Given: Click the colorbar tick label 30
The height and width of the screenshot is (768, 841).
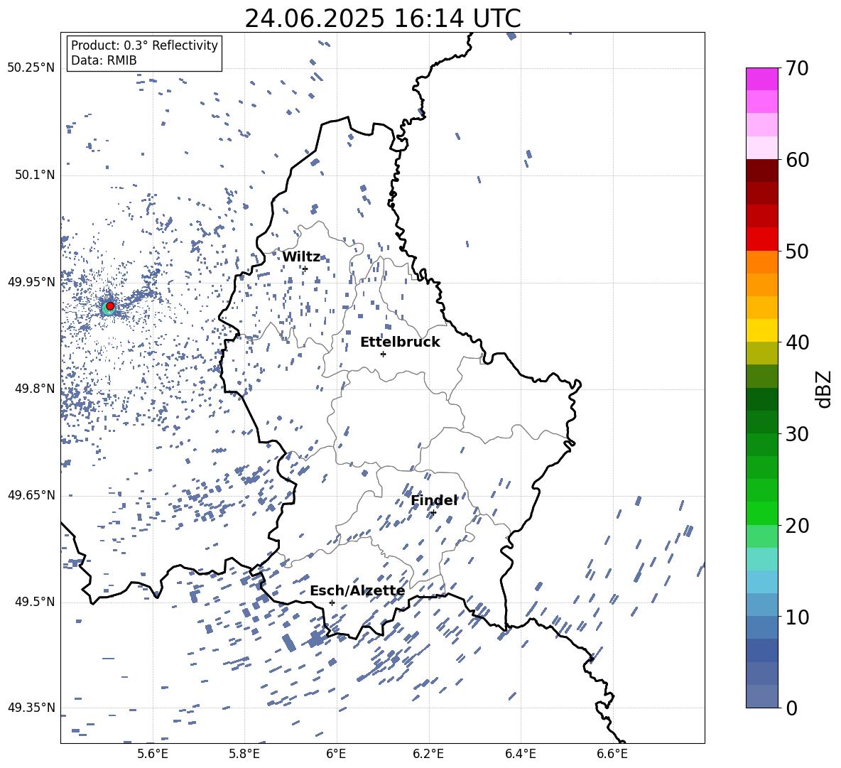Looking at the screenshot, I should pyautogui.click(x=797, y=434).
